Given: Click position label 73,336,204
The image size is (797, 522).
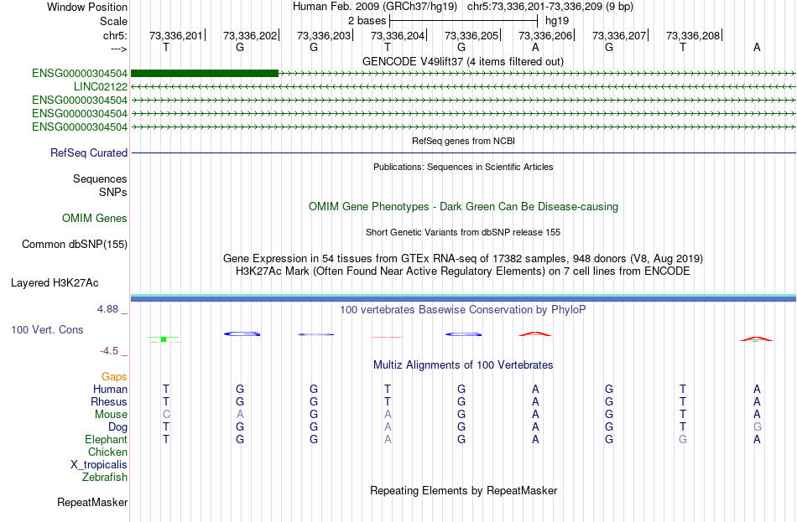Looking at the screenshot, I should (398, 35).
